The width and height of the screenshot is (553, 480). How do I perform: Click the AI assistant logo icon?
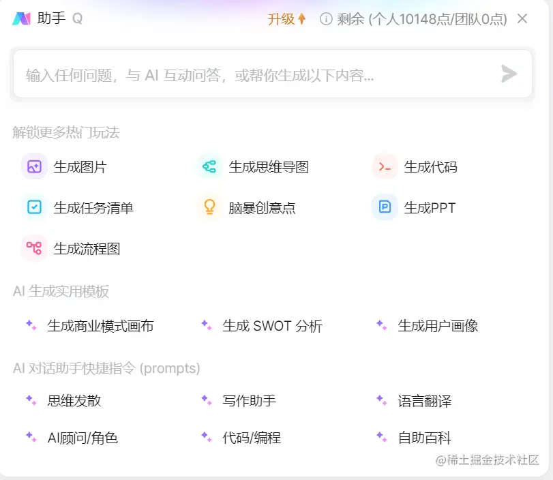[x=22, y=18]
